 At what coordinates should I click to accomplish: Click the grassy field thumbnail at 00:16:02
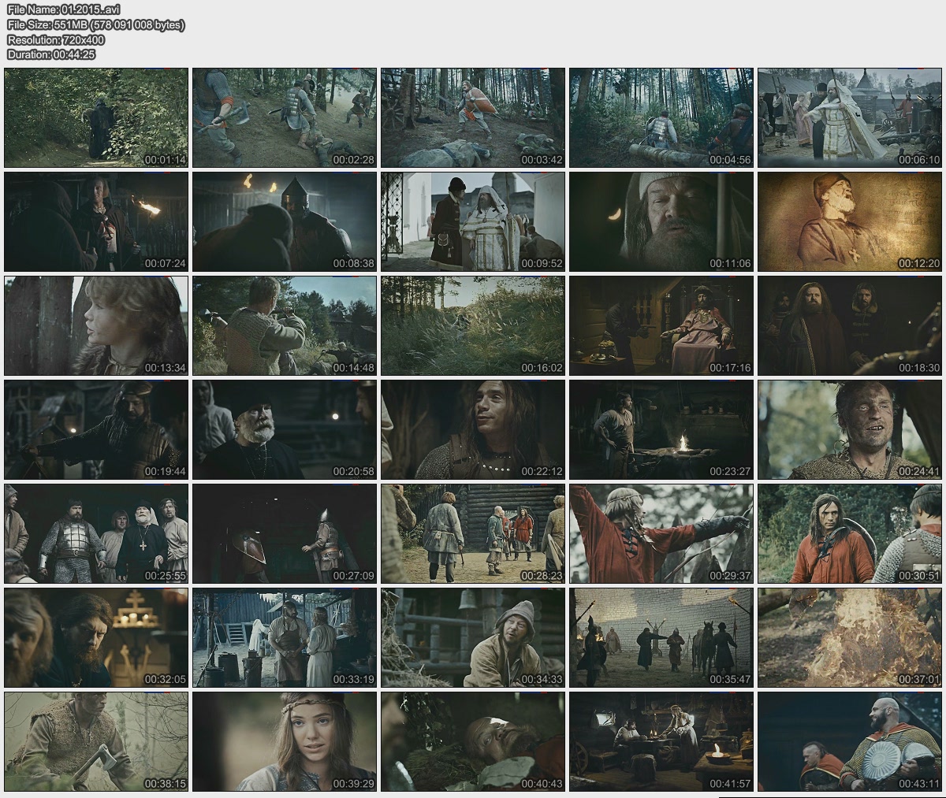point(473,325)
